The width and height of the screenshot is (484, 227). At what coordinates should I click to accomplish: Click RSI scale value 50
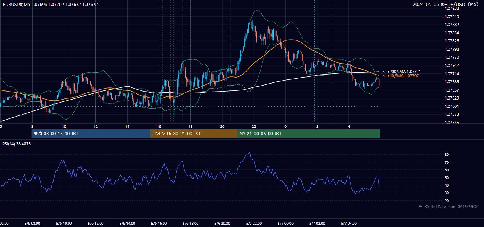pyautogui.click(x=447, y=177)
